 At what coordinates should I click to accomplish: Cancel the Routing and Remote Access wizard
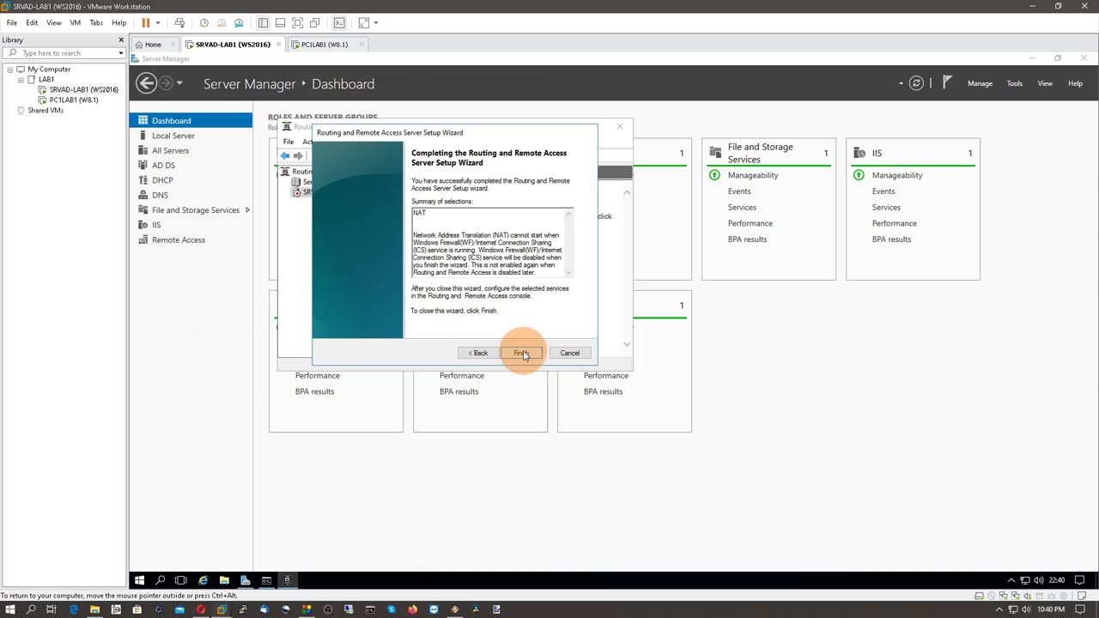point(569,353)
